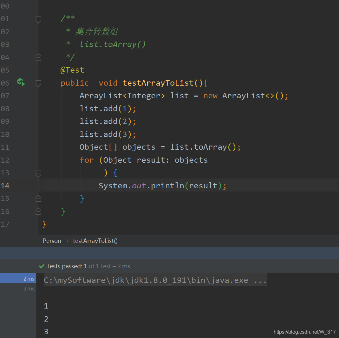The height and width of the screenshot is (338, 339).
Task: Collapse comment end fold marker at line 04
Action: pos(38,57)
